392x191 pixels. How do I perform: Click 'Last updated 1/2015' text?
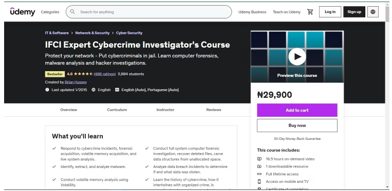69,90
